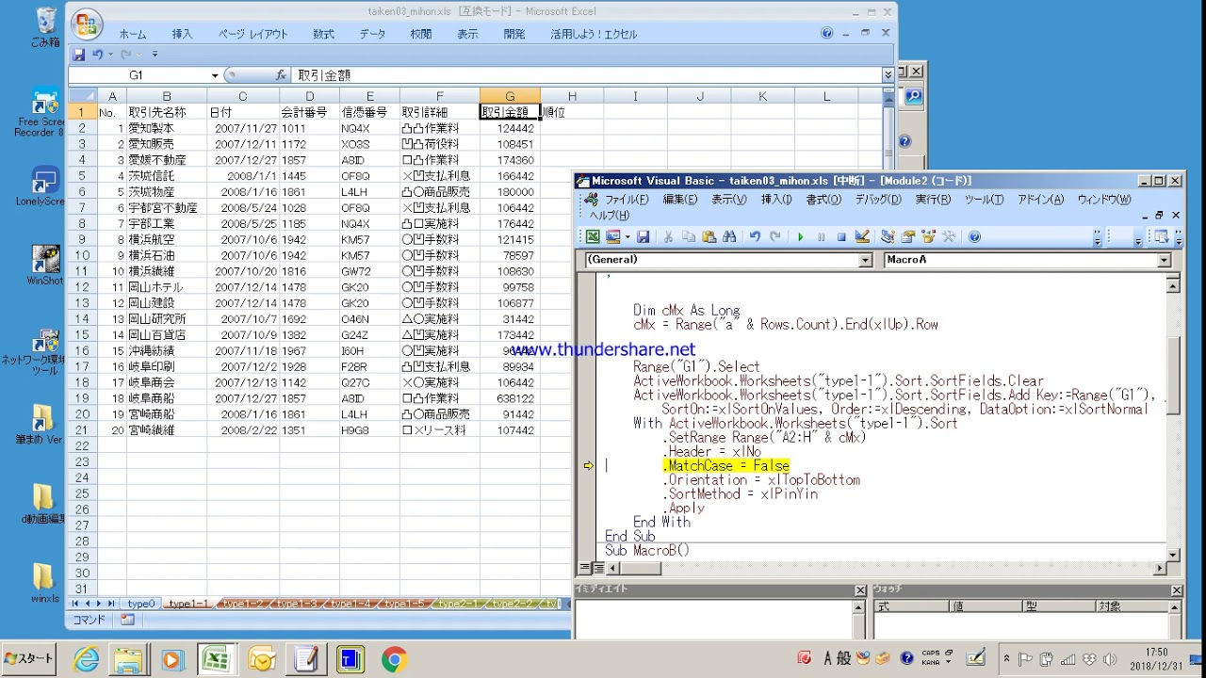Image resolution: width=1206 pixels, height=678 pixels.
Task: Click the Break pause icon in VBA toolbar
Action: pyautogui.click(x=822, y=237)
